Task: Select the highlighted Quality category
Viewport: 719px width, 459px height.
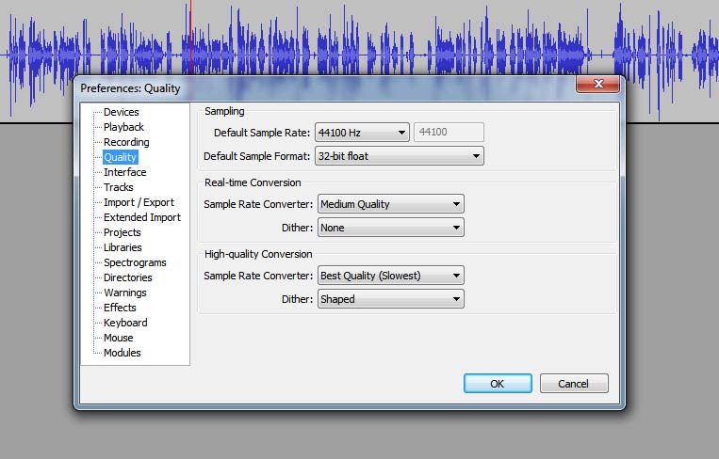Action: click(120, 157)
